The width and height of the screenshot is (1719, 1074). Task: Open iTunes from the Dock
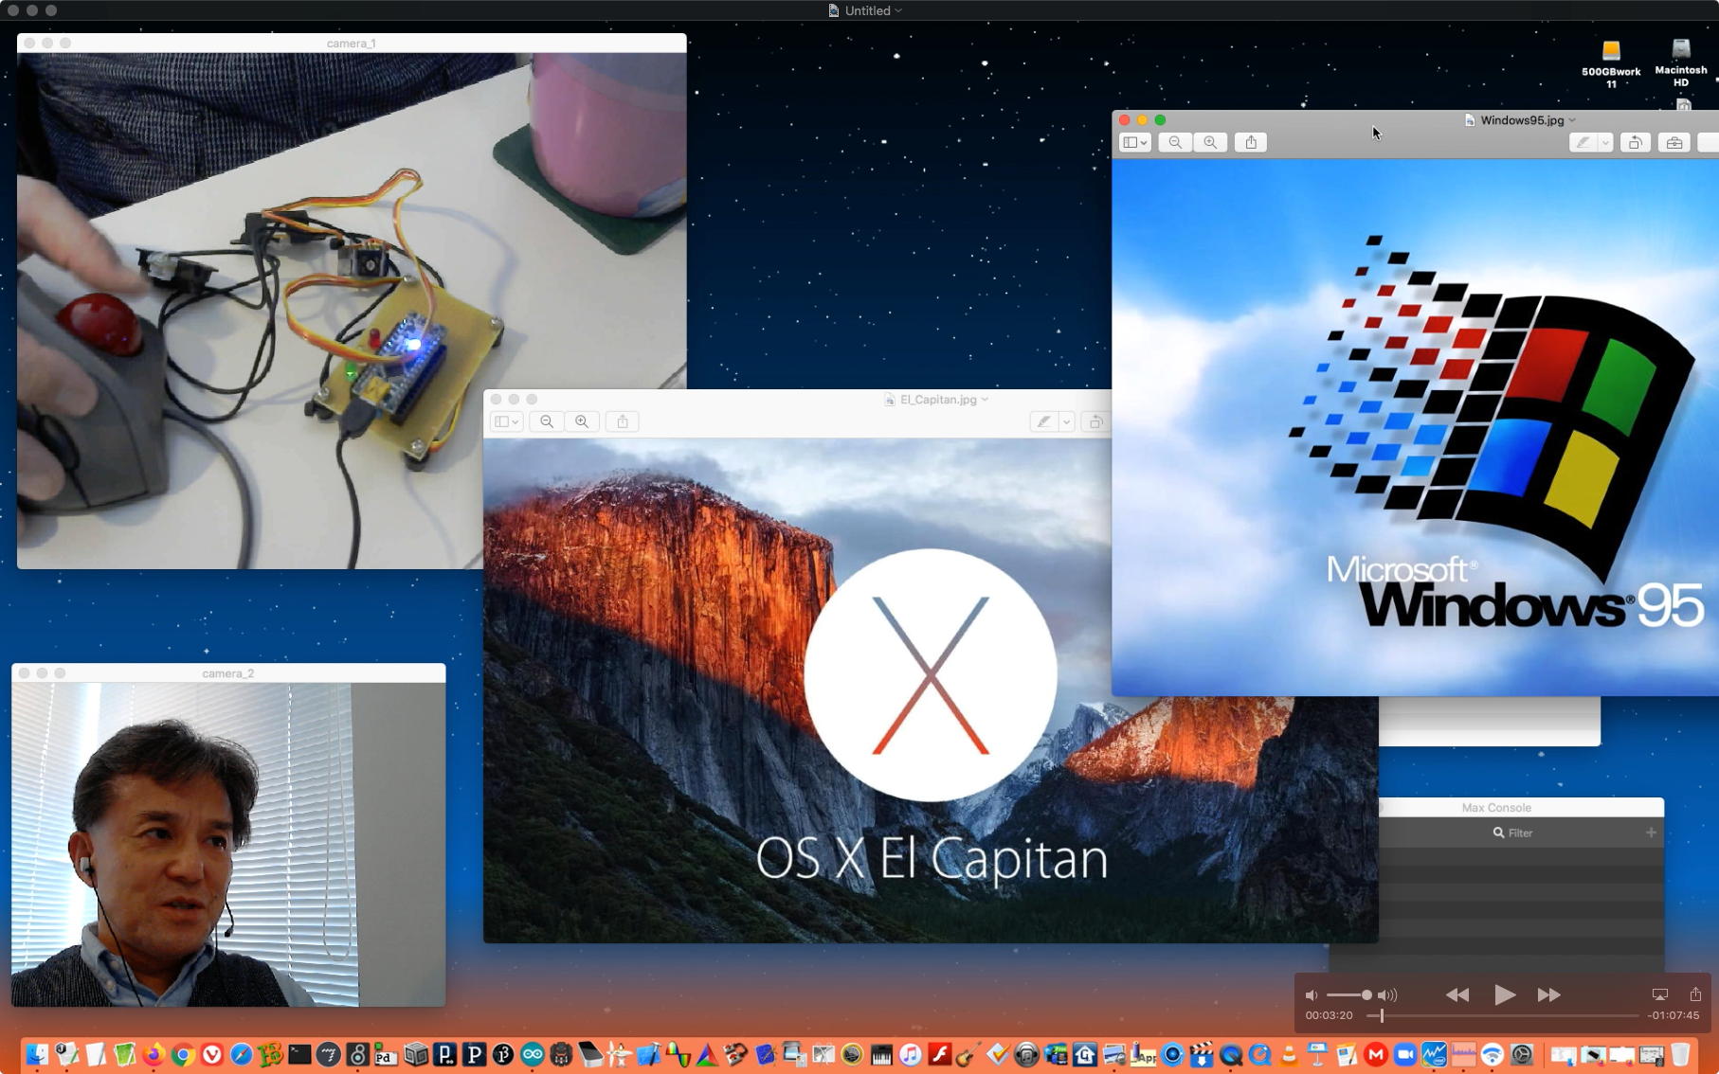click(x=910, y=1054)
